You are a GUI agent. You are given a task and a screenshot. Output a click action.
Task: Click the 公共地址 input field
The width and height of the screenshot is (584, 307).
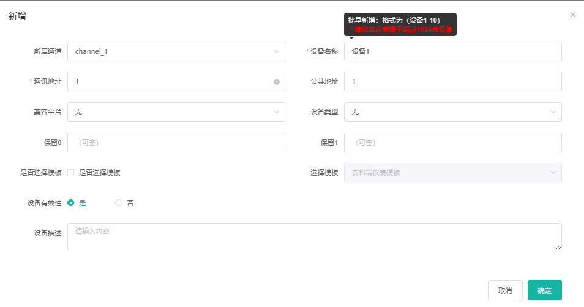[453, 81]
